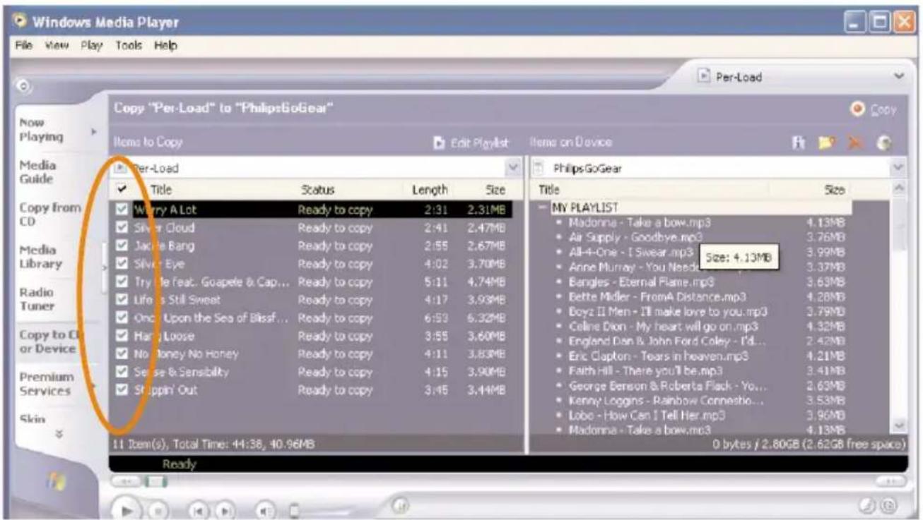Skip to the previous track
The image size is (923, 520).
coord(198,509)
